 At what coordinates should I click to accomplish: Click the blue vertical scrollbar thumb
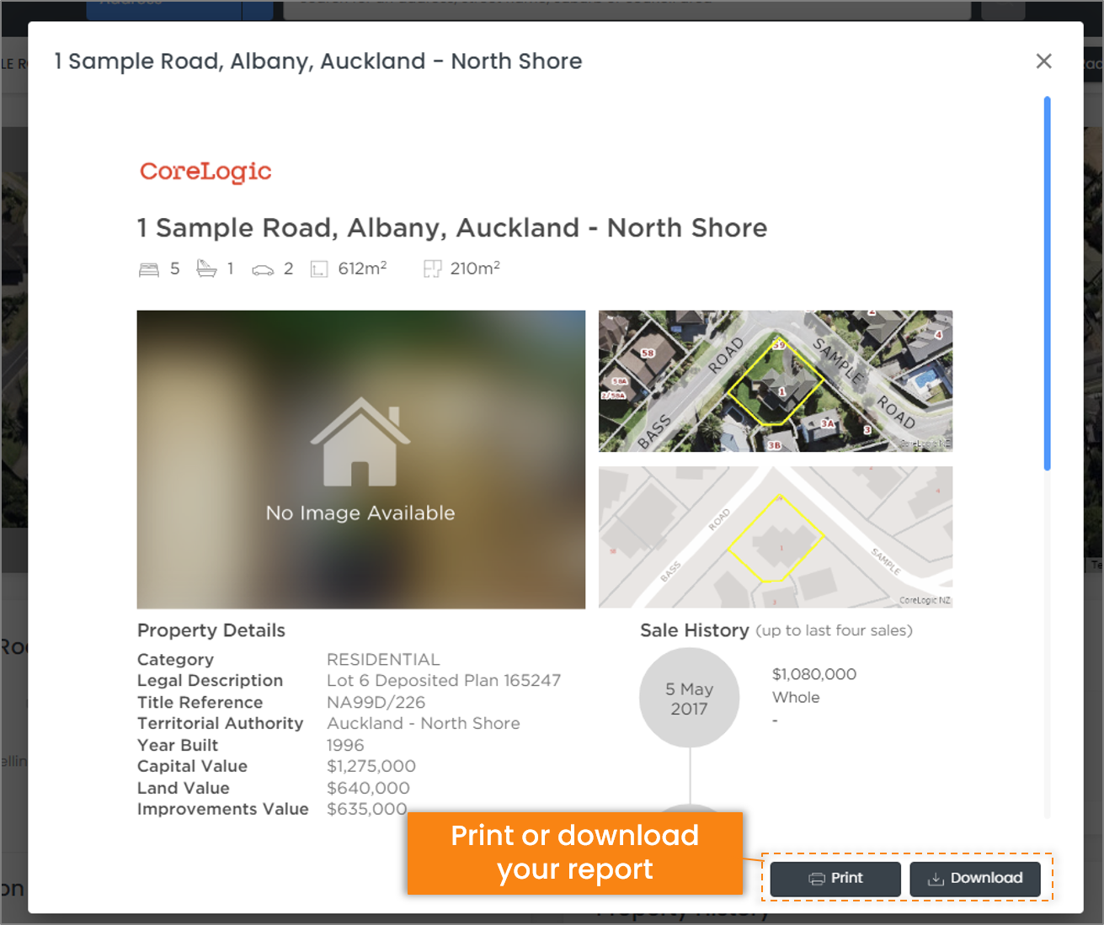tap(1047, 284)
